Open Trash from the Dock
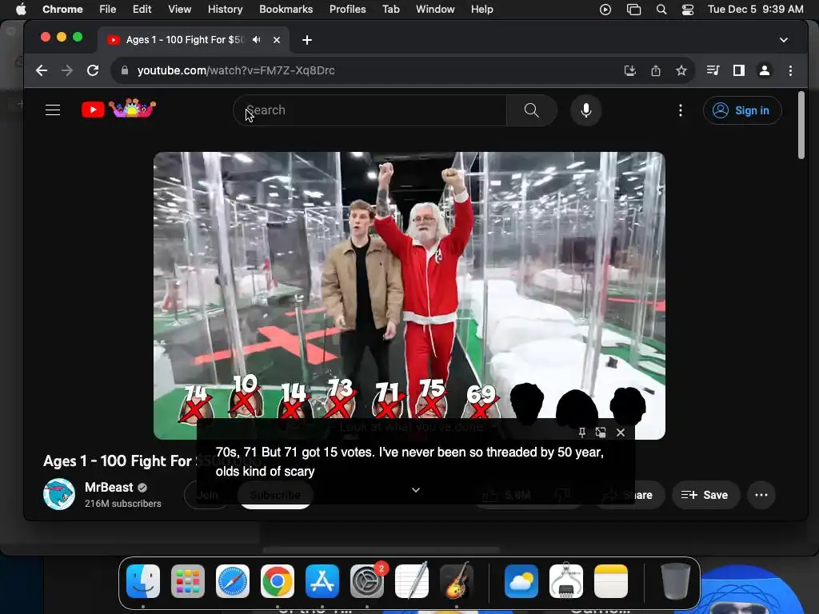 pyautogui.click(x=675, y=581)
